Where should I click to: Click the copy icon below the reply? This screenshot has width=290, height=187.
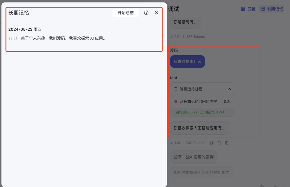click(212, 143)
